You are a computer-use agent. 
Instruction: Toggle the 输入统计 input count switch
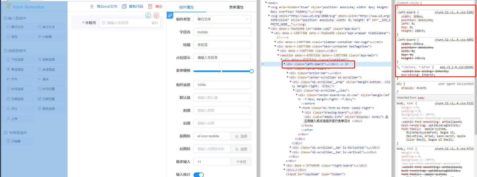[199, 175]
